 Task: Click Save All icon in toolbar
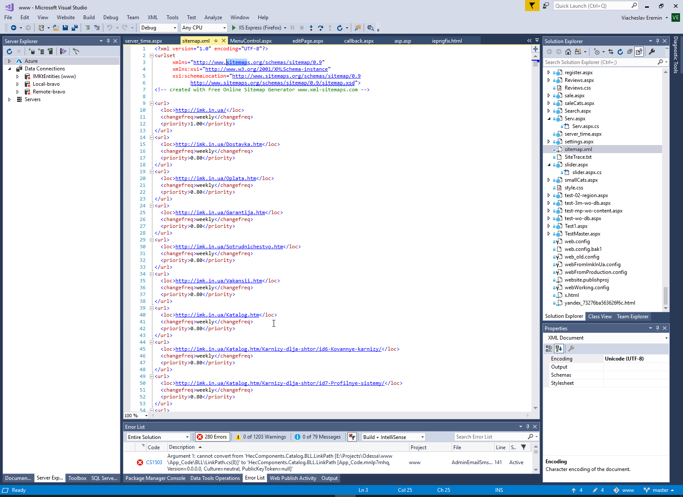point(75,28)
